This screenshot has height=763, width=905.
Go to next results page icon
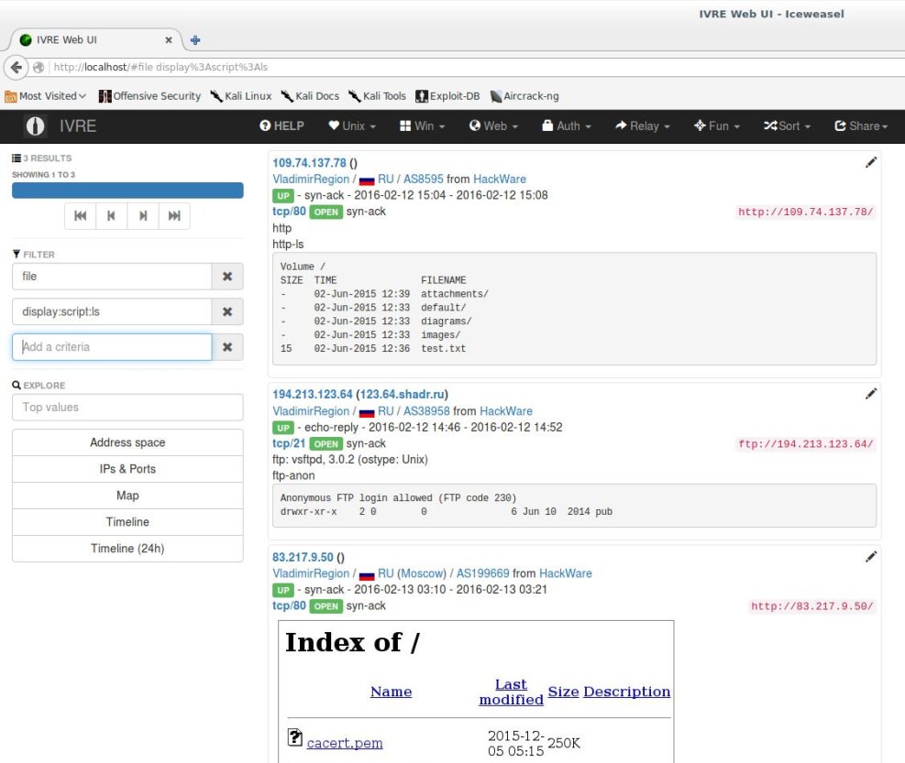pos(143,216)
